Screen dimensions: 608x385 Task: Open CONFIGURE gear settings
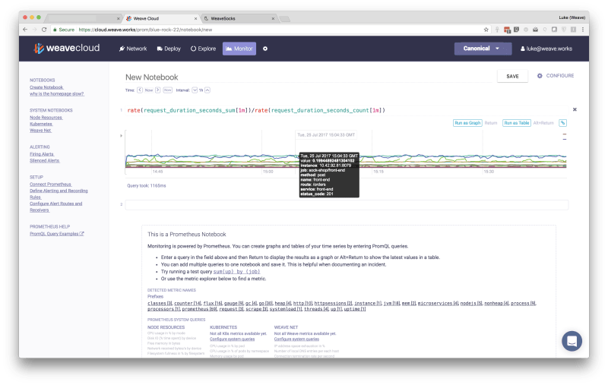pyautogui.click(x=556, y=75)
